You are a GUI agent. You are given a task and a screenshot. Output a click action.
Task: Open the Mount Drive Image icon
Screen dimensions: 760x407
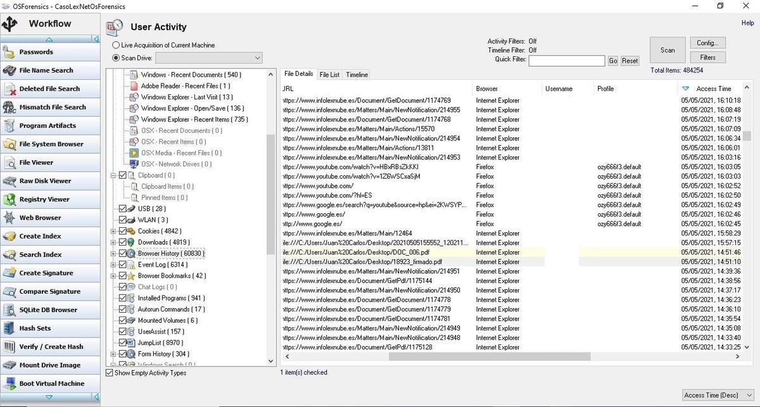tap(9, 365)
